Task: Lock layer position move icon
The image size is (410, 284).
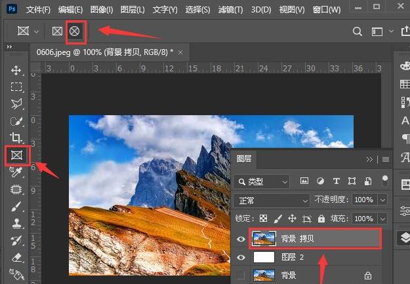Action: 292,219
